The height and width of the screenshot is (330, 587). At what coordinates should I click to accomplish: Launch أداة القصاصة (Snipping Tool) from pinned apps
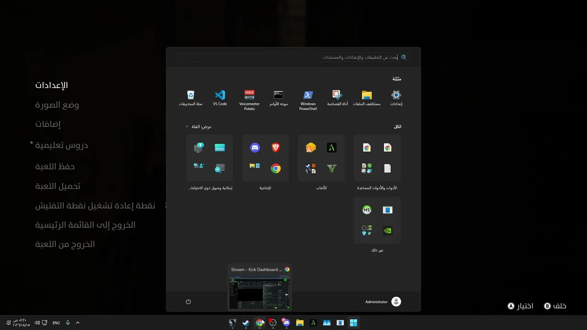tap(338, 98)
